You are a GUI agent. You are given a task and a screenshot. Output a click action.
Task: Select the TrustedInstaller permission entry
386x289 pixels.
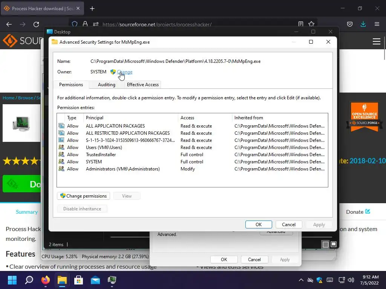click(x=192, y=154)
